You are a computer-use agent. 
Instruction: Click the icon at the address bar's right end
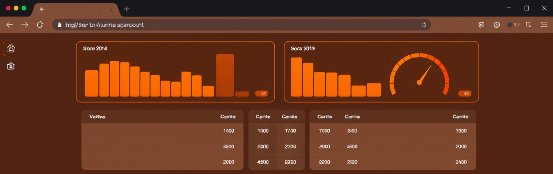424,25
